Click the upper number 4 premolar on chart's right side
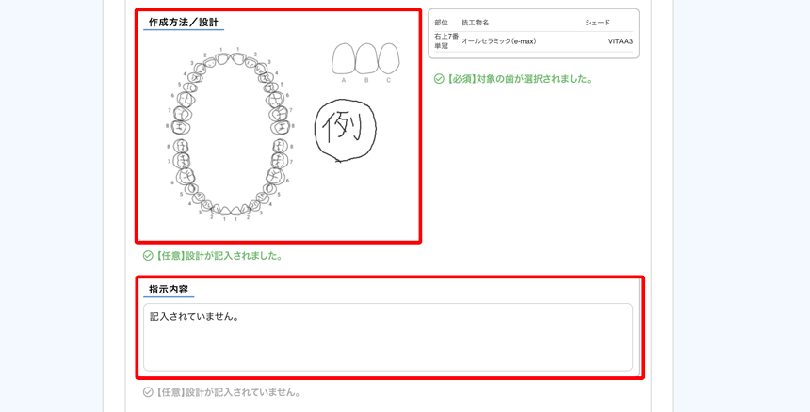The image size is (810, 412). [x=265, y=77]
